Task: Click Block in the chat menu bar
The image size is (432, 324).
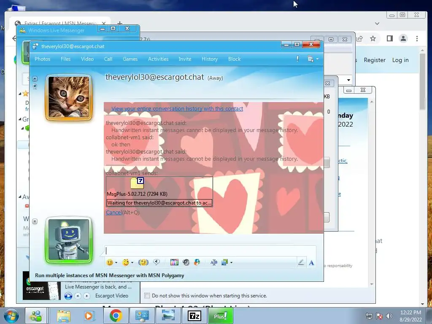Action: coord(235,59)
